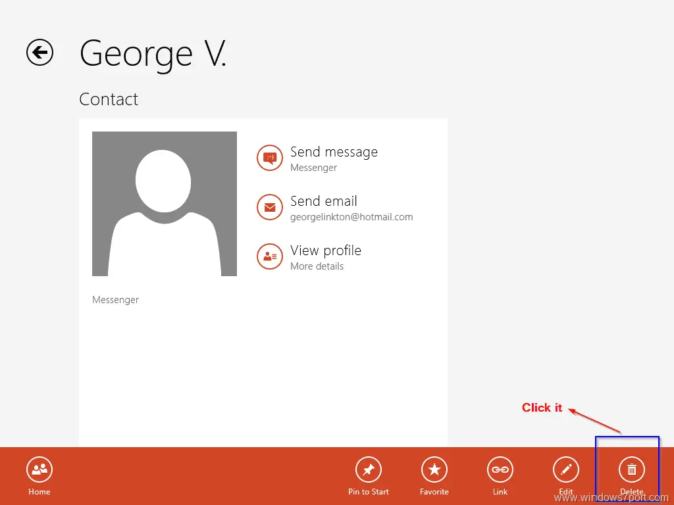The width and height of the screenshot is (674, 505).
Task: Click georgelinkton@hotmail.com email address
Action: tap(351, 217)
